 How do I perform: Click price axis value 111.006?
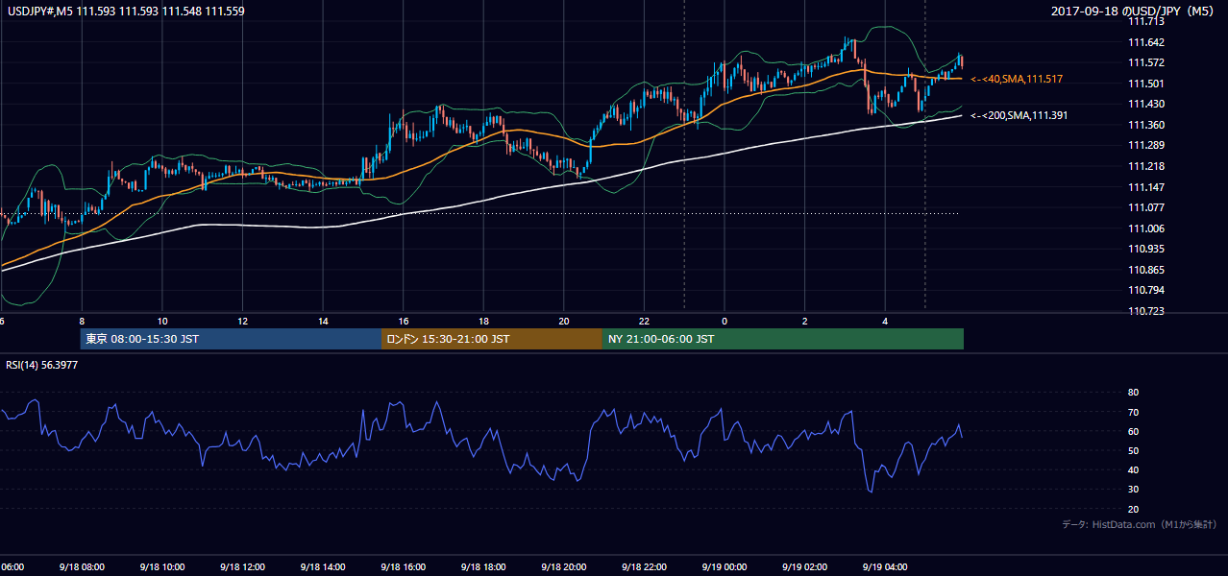pyautogui.click(x=1146, y=228)
